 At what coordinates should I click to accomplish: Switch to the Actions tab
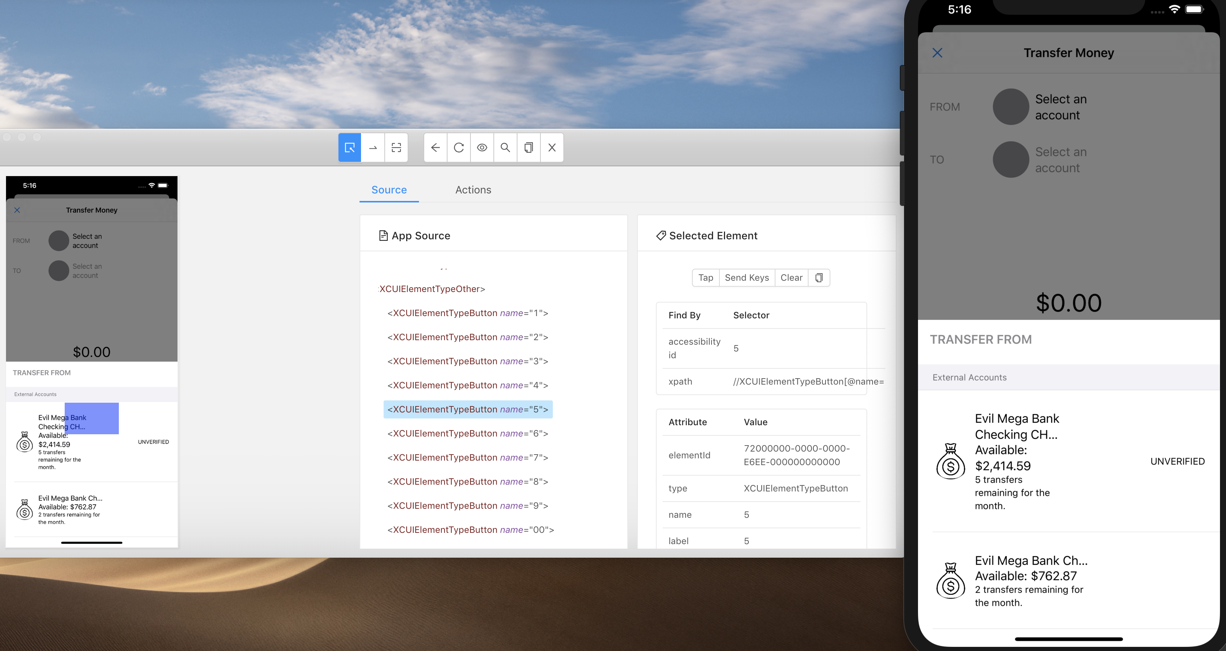point(473,190)
